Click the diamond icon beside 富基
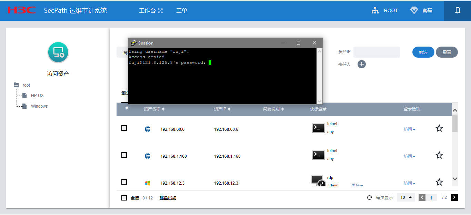Viewport: 471px width, 215px height. click(414, 10)
